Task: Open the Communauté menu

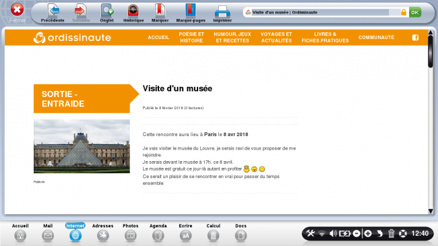Action: (376, 38)
